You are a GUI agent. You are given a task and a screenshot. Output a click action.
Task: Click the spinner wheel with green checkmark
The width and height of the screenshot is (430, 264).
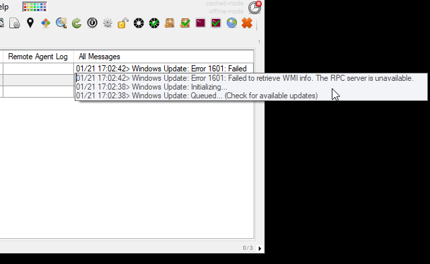(x=154, y=23)
